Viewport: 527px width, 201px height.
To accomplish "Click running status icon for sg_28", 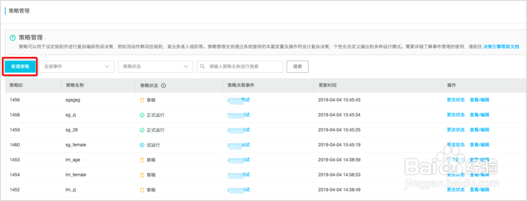I will click(142, 130).
